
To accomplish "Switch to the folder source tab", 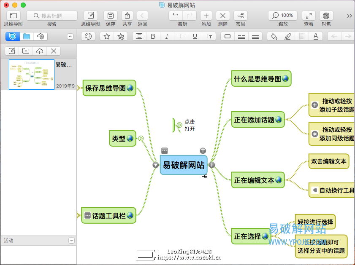I will (x=27, y=36).
